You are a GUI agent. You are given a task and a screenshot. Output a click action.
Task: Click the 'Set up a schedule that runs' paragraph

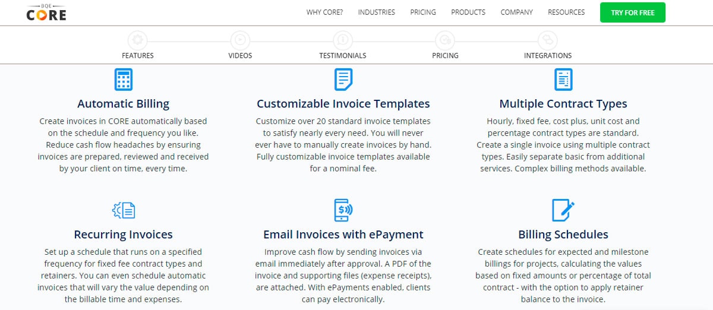click(x=124, y=276)
